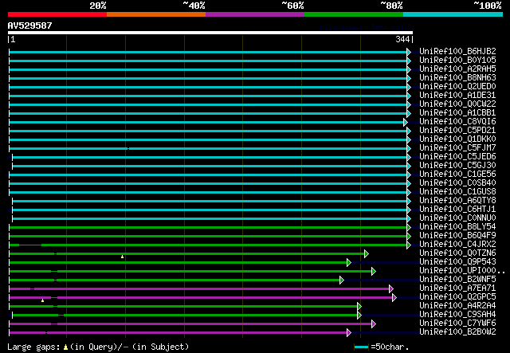This screenshot has width=510, height=353.
Task: Open the UniRef100_B6HJB2 hit label
Action: [x=457, y=52]
